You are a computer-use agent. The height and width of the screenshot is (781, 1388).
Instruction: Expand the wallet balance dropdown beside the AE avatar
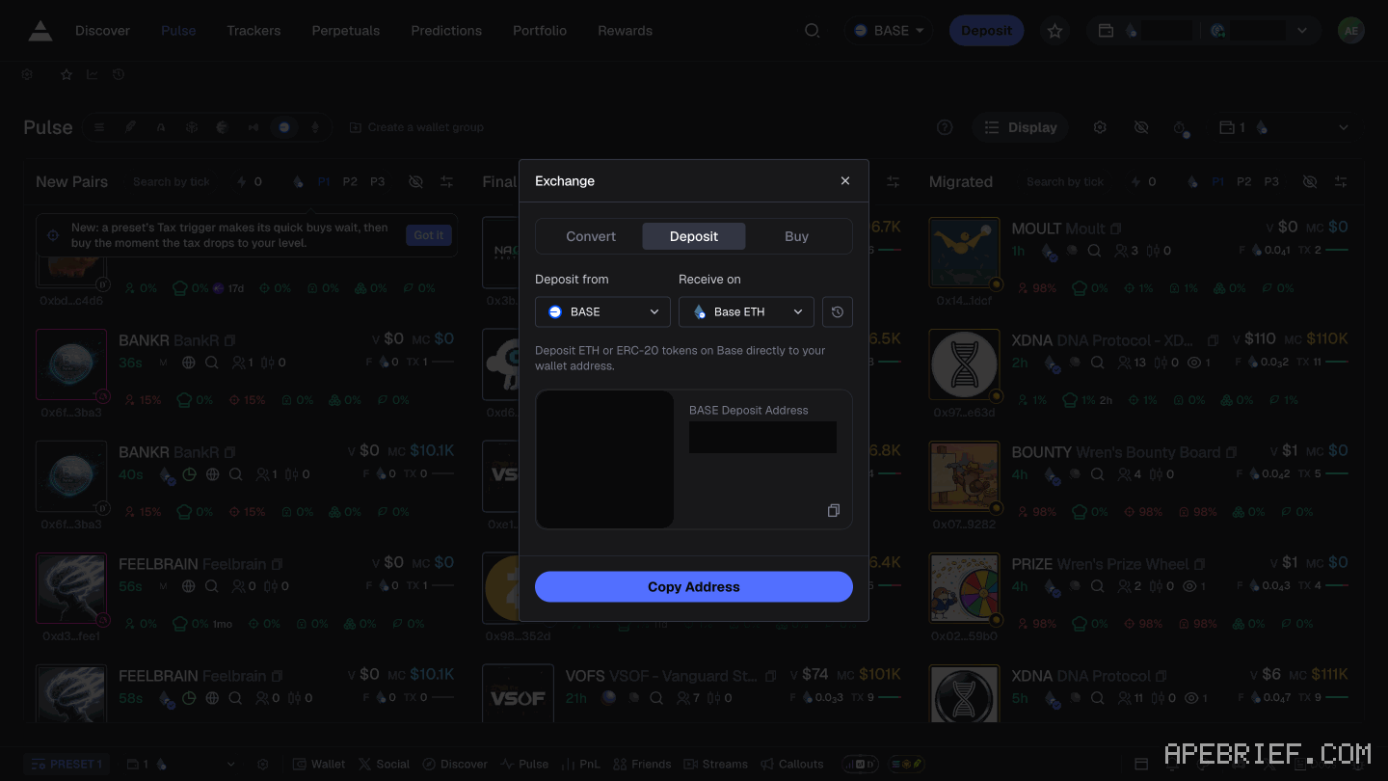pyautogui.click(x=1302, y=31)
